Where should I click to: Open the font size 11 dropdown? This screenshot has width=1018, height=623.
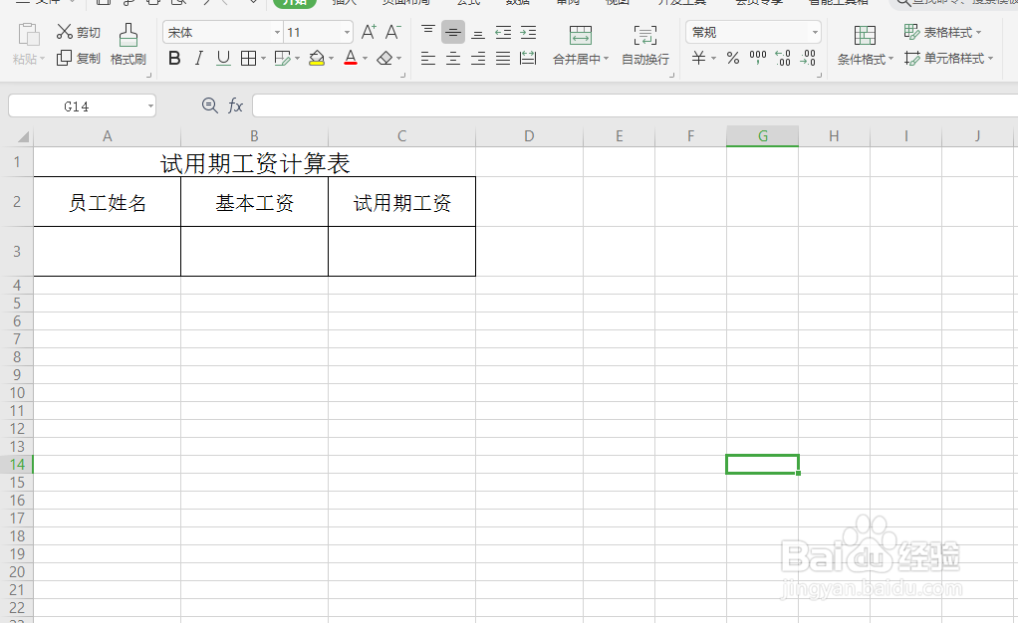coord(348,32)
